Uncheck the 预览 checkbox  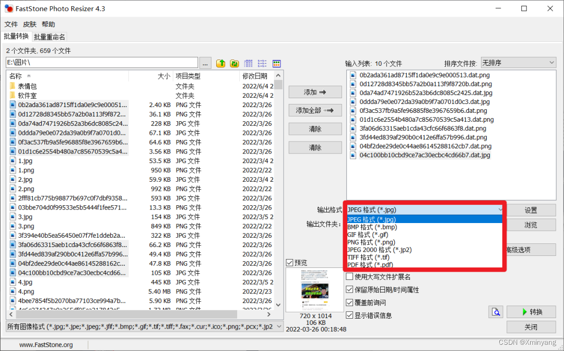(289, 263)
